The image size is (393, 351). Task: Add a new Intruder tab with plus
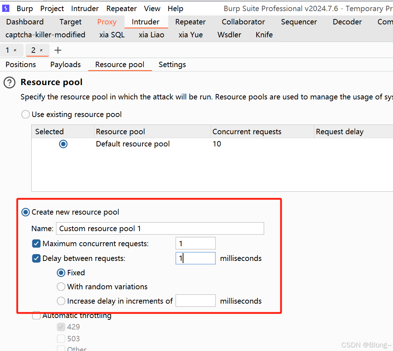pyautogui.click(x=58, y=50)
